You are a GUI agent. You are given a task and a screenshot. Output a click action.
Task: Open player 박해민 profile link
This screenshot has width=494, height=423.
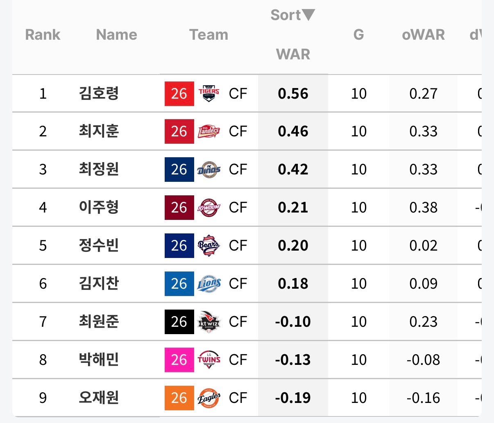point(99,360)
